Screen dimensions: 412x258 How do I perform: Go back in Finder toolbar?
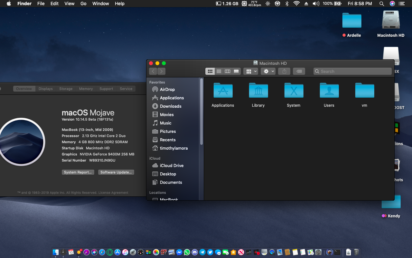pos(153,71)
